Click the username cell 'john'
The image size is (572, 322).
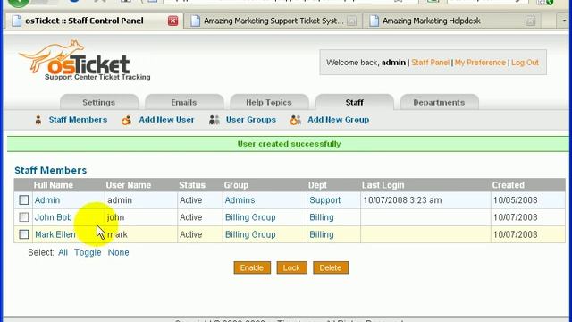pyautogui.click(x=115, y=217)
